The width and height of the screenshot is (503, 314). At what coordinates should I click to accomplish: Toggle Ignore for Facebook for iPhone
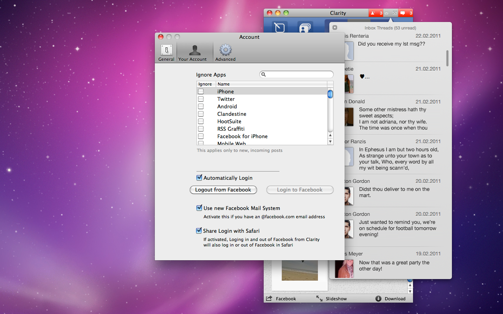201,136
